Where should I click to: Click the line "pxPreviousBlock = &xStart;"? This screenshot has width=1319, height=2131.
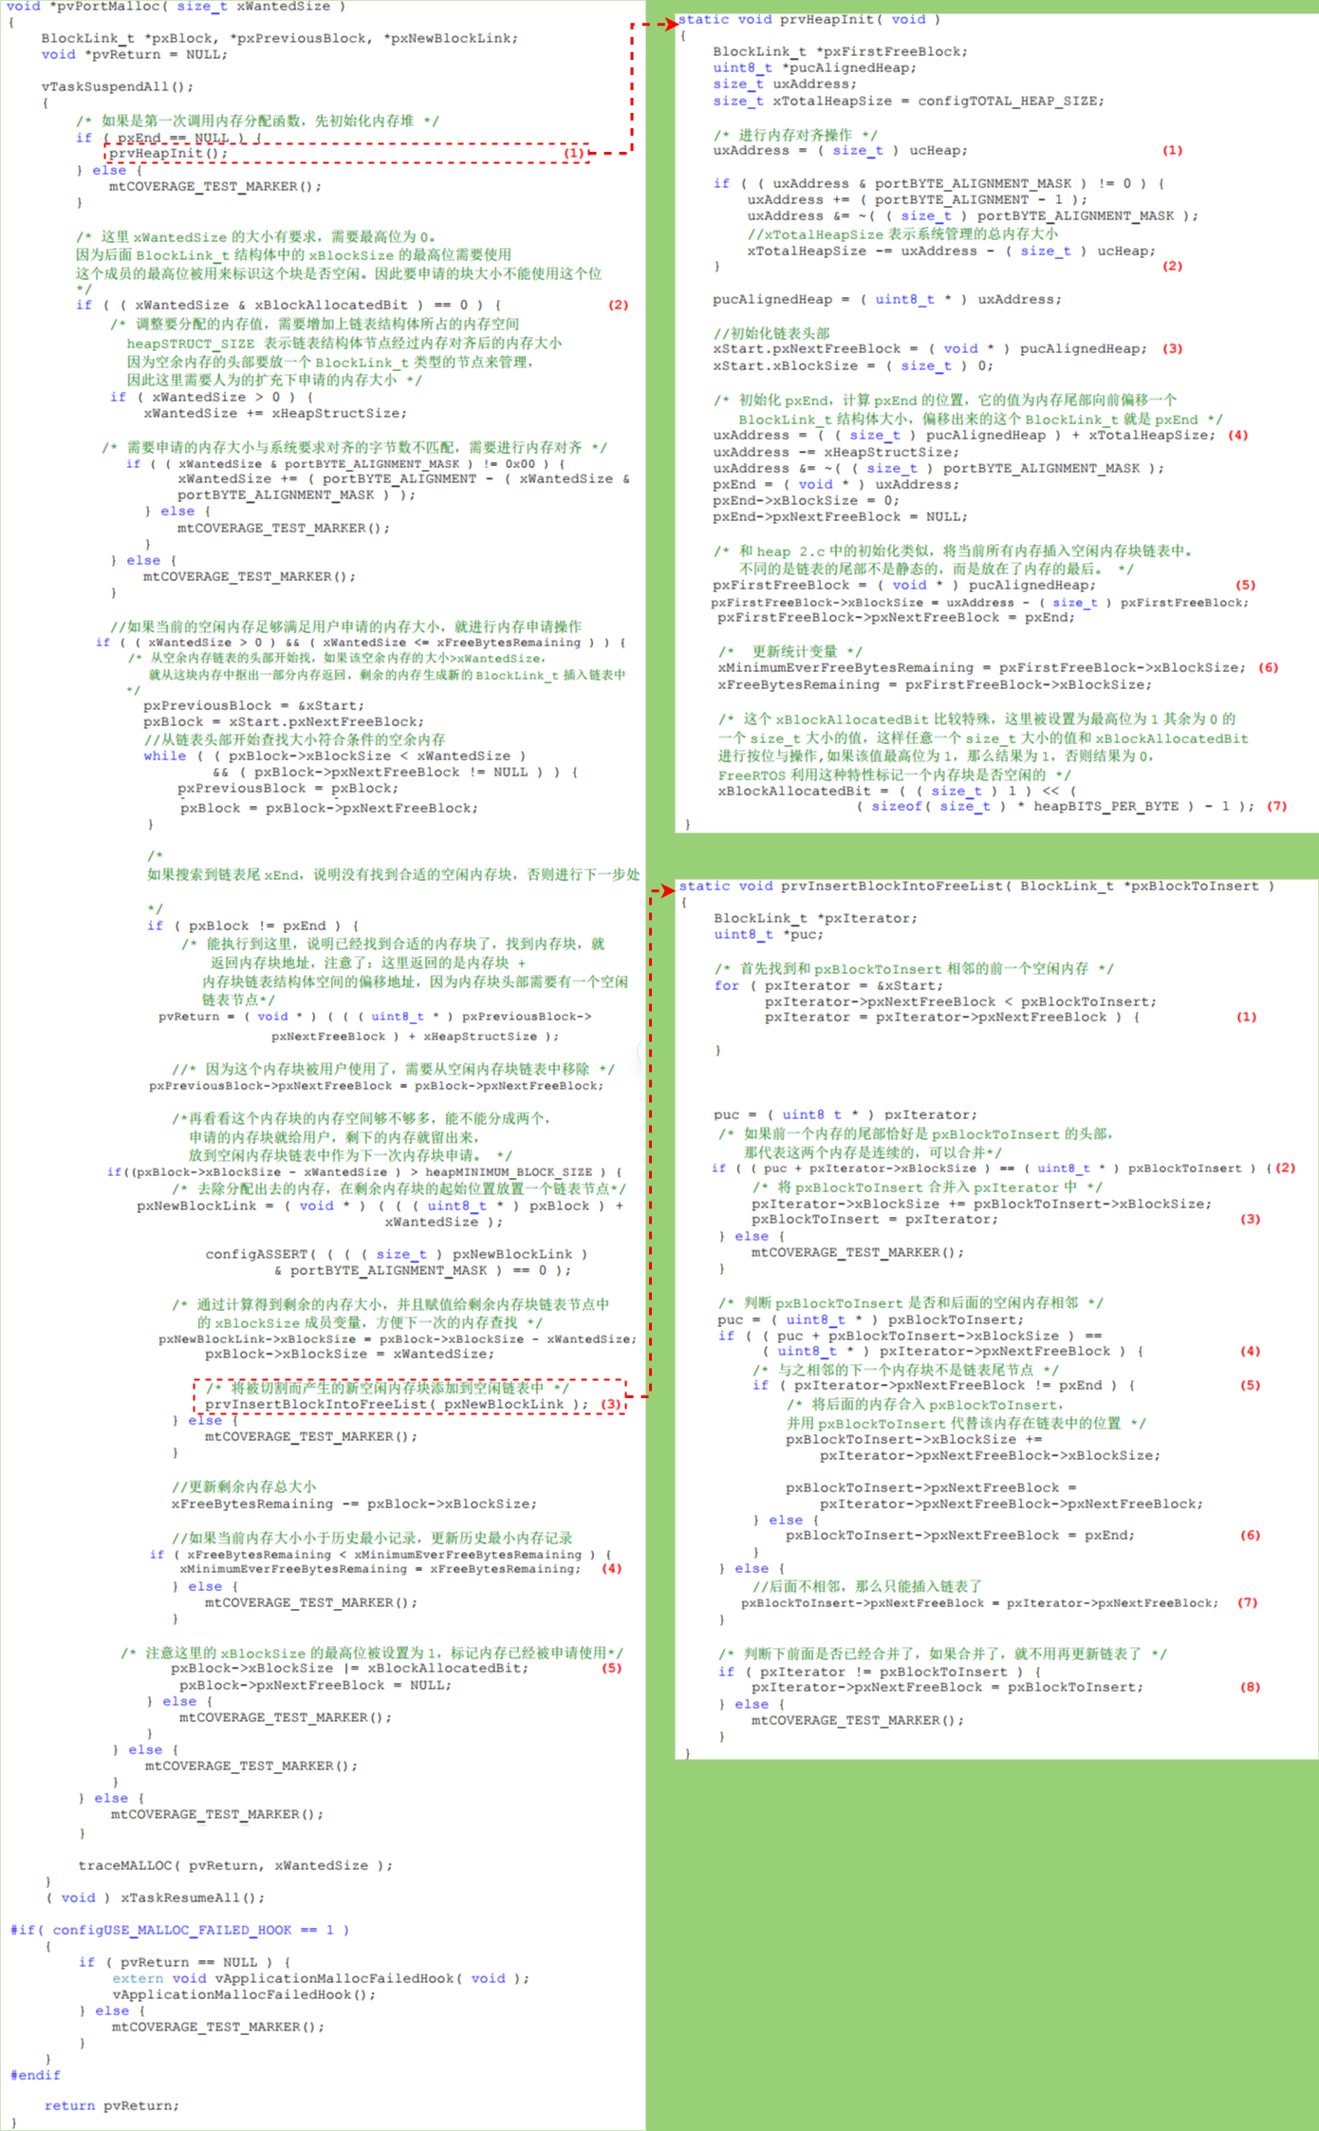(x=253, y=706)
